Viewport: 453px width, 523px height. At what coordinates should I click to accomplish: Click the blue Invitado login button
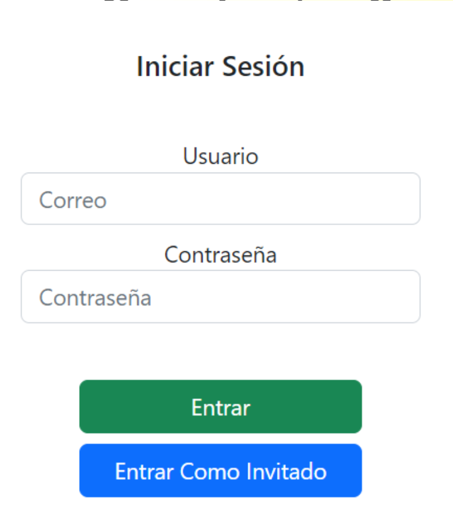point(221,471)
